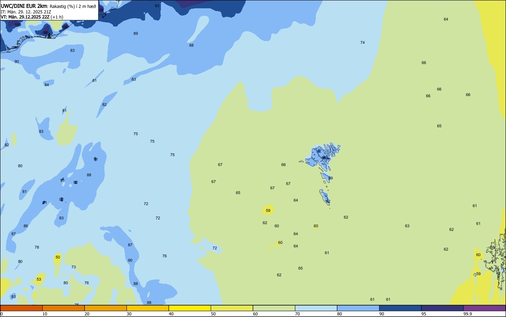The height and width of the screenshot is (317, 506).
Task: Click the '86' humidity reading
Action: point(26,226)
